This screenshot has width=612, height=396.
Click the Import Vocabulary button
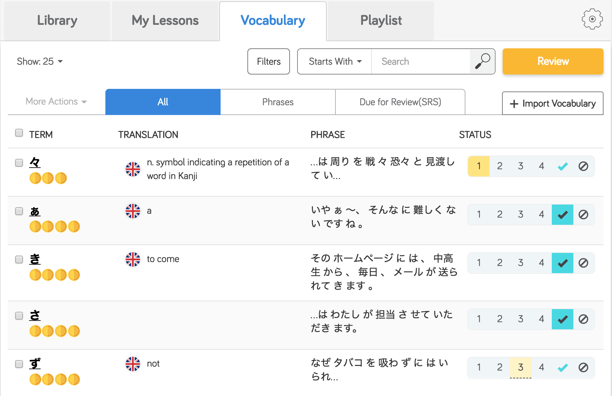tap(552, 104)
